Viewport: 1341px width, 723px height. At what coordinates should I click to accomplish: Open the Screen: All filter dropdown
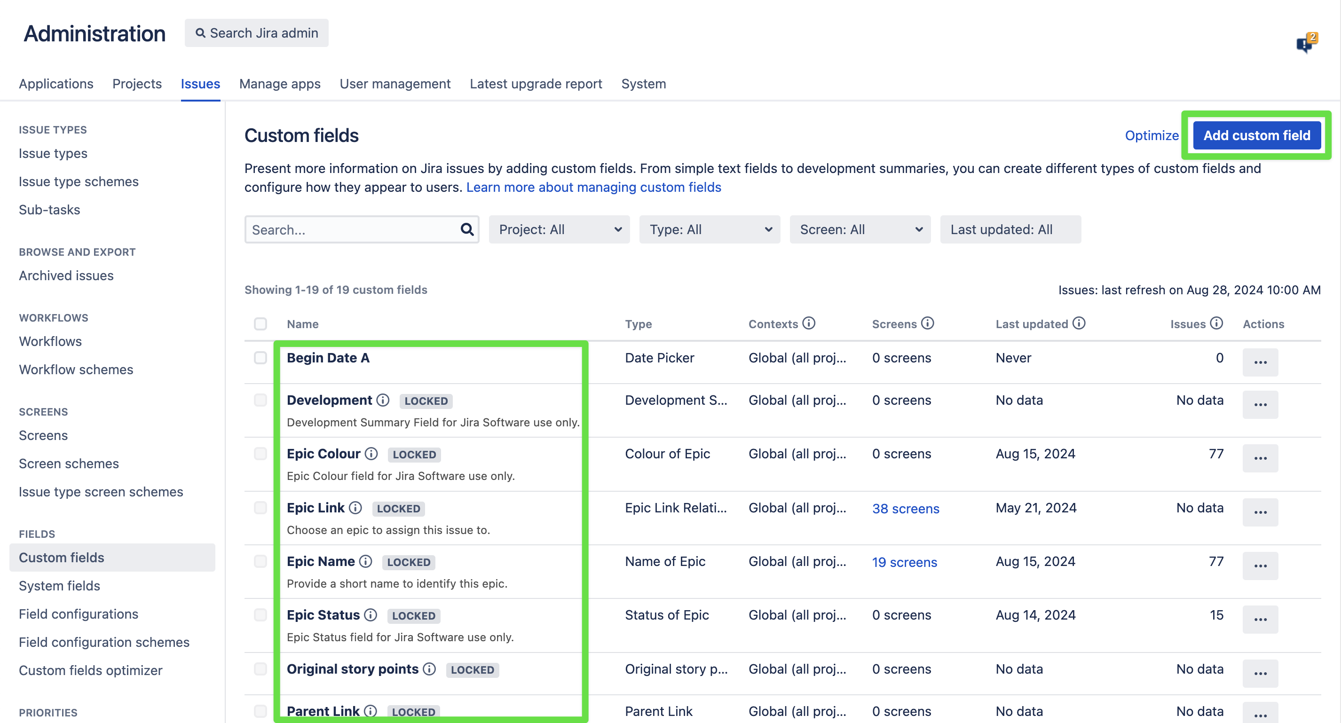coord(860,229)
